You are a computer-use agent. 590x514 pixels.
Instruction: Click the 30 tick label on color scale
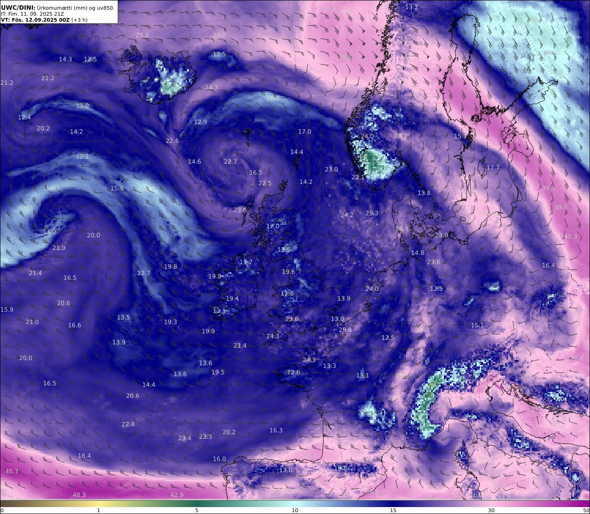click(491, 510)
